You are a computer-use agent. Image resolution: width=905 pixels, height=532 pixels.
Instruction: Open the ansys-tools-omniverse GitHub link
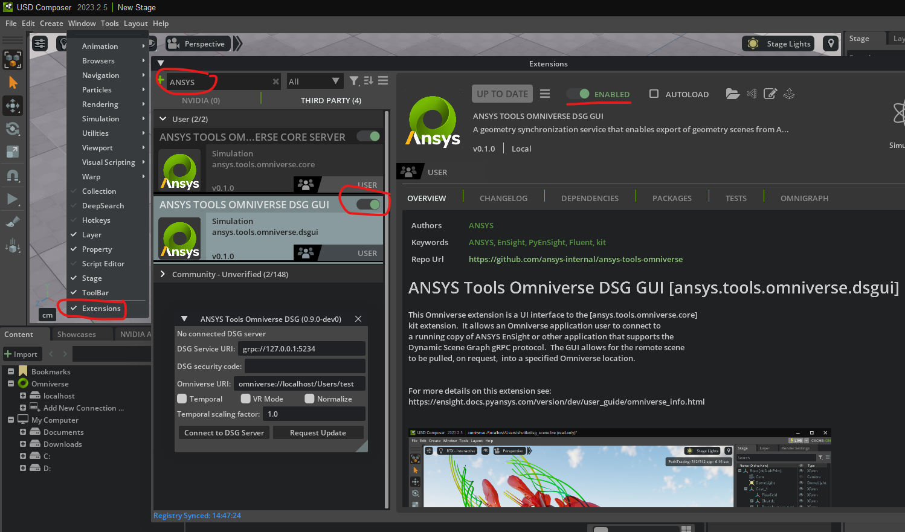576,259
